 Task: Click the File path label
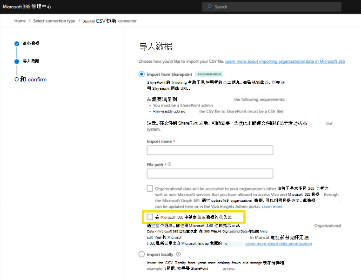pyautogui.click(x=155, y=165)
